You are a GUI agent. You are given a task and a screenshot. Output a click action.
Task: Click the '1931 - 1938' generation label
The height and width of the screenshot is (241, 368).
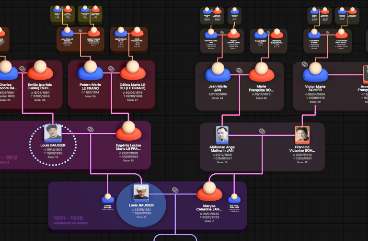69,218
